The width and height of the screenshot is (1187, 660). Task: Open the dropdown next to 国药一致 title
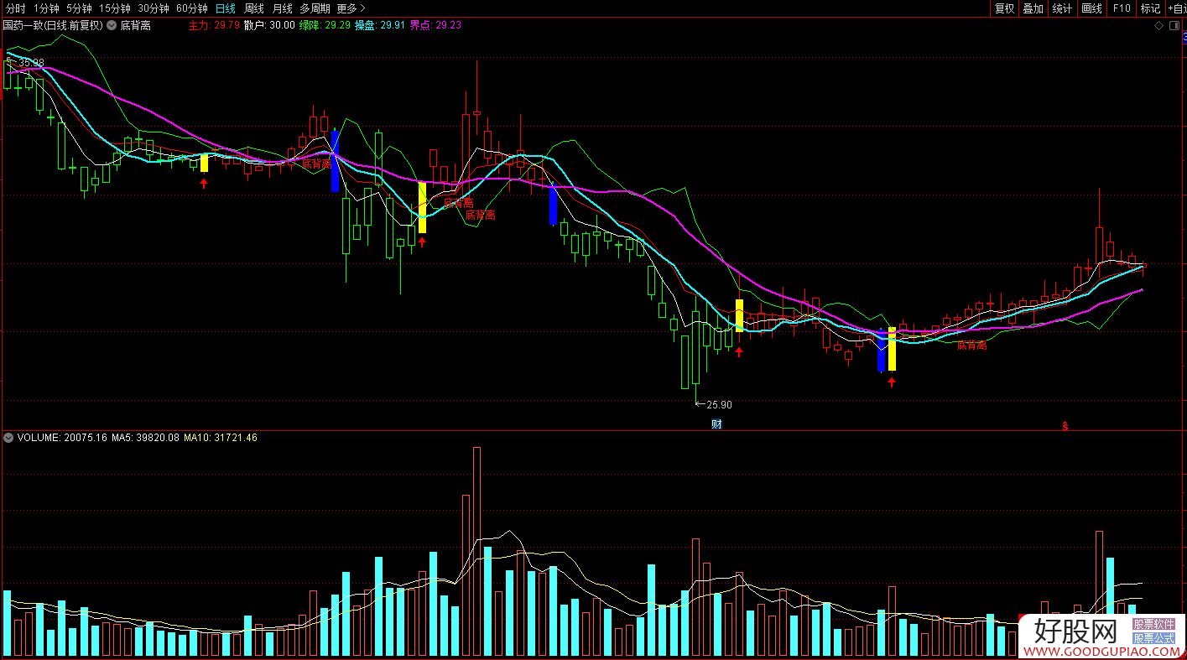point(112,25)
